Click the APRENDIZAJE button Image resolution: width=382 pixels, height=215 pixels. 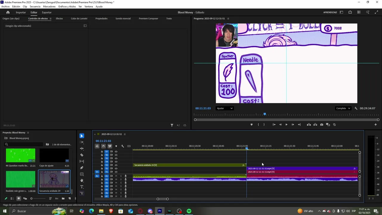tap(330, 13)
